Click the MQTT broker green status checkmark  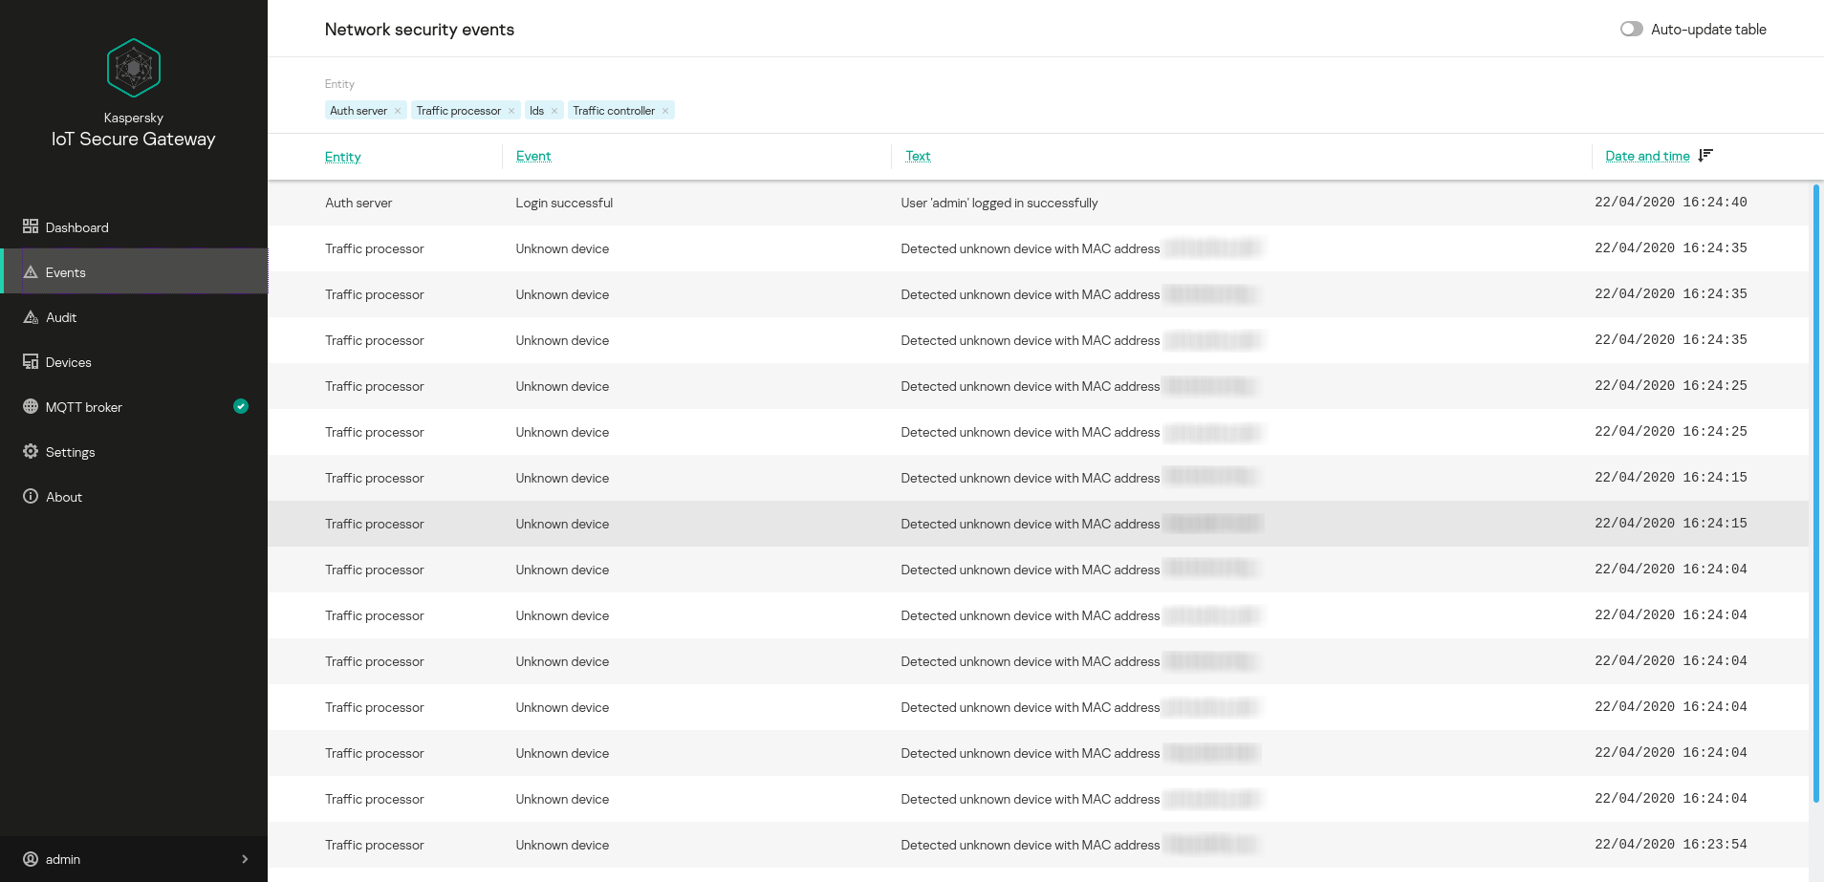coord(241,406)
